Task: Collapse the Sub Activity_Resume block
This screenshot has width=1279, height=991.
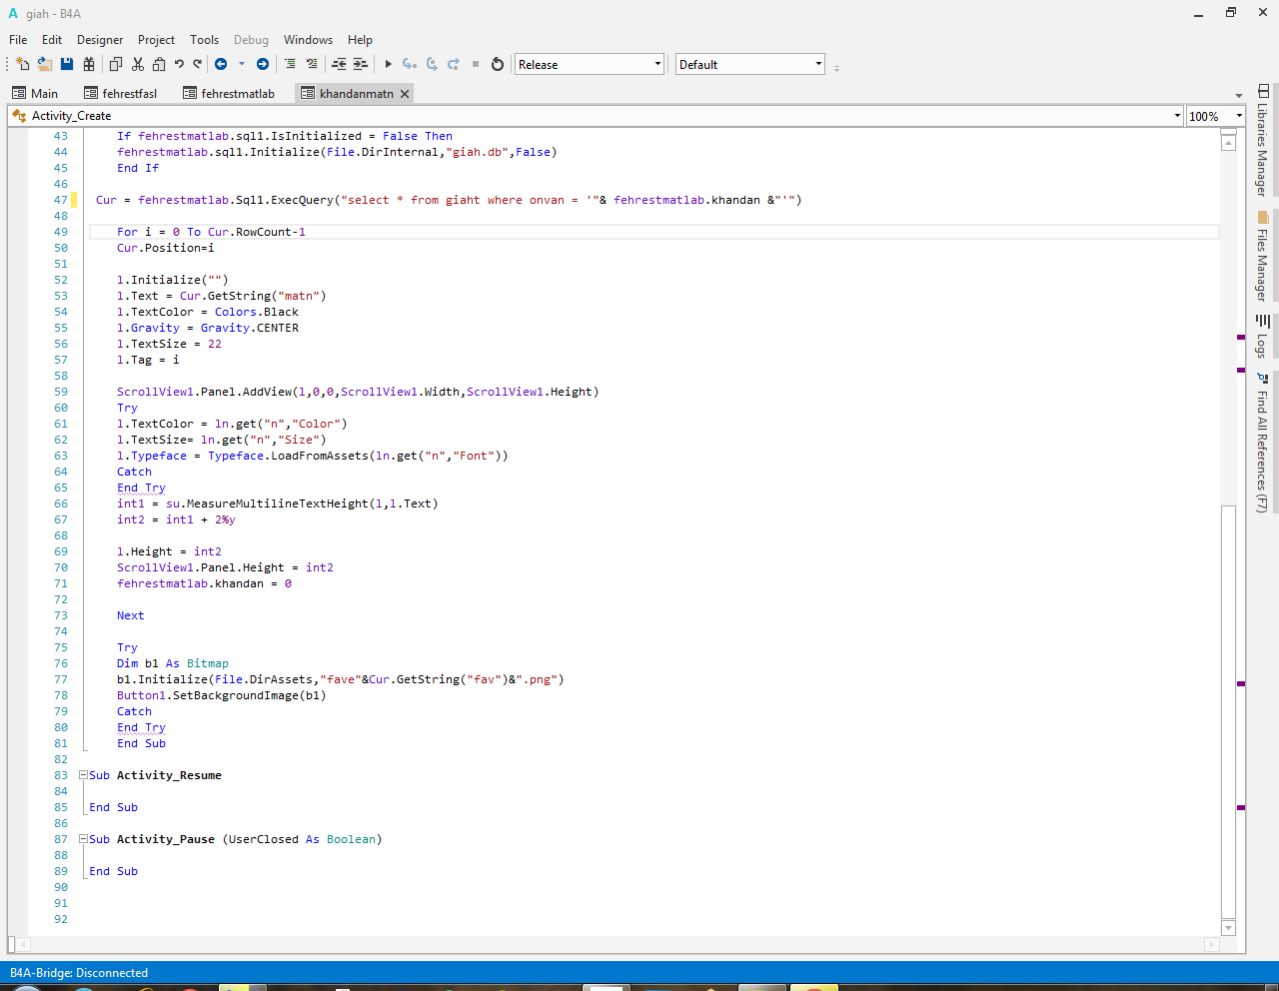Action: [x=84, y=775]
